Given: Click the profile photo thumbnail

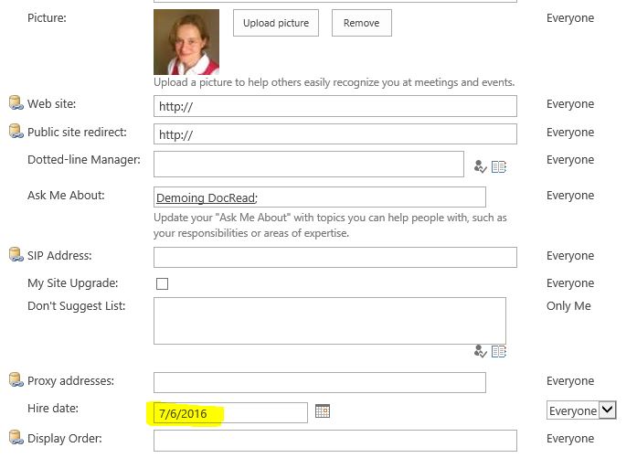Looking at the screenshot, I should click(x=186, y=42).
